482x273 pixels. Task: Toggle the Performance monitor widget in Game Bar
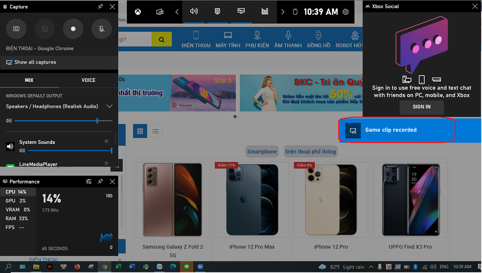click(x=241, y=12)
